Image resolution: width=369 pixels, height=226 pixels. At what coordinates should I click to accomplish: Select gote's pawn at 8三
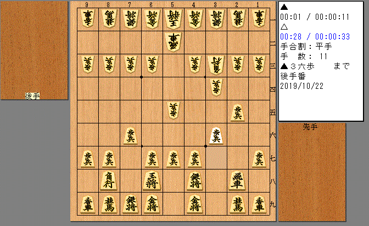coord(109,64)
